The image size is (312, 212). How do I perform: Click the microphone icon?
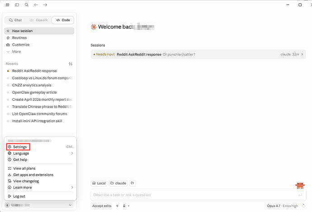point(124,206)
